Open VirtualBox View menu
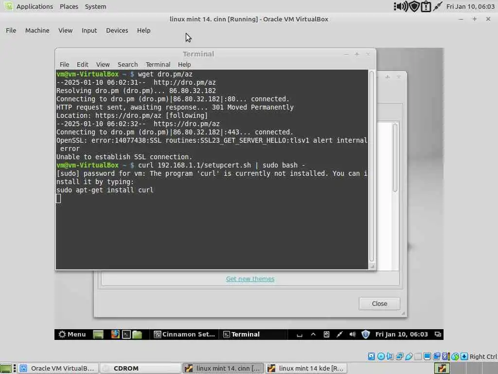The height and width of the screenshot is (374, 498). (x=66, y=31)
